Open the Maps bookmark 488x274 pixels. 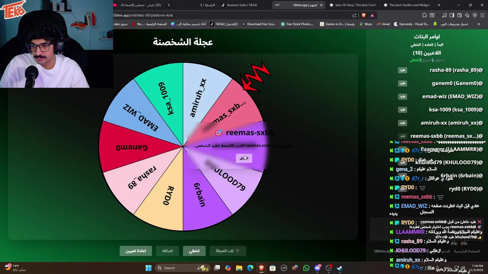point(365,24)
